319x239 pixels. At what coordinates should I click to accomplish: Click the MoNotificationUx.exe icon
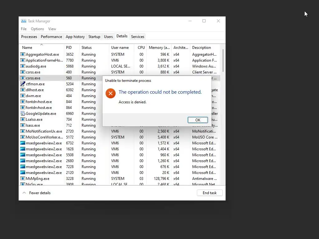coord(22,131)
